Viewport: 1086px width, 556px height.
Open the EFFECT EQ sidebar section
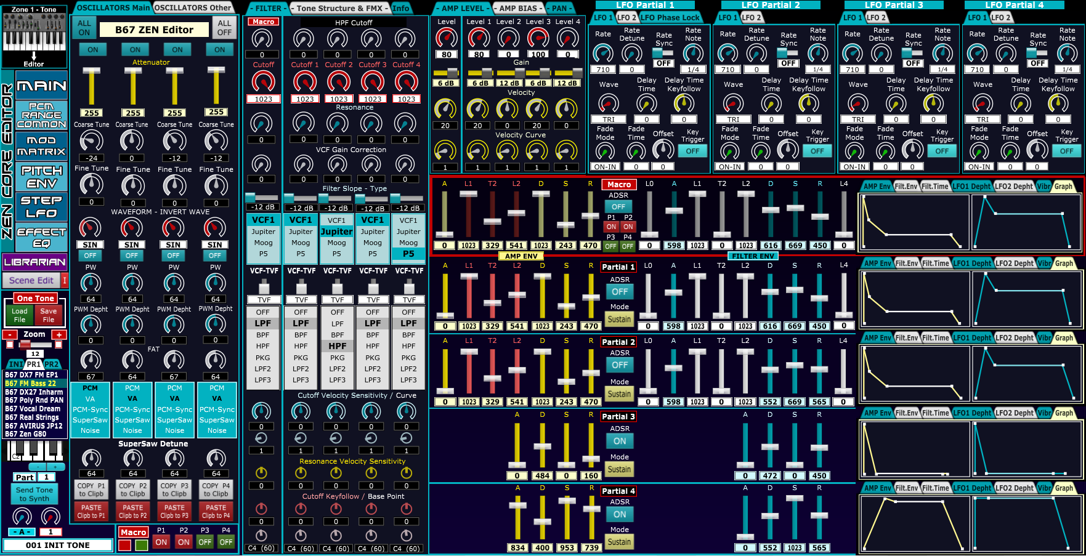pyautogui.click(x=41, y=238)
